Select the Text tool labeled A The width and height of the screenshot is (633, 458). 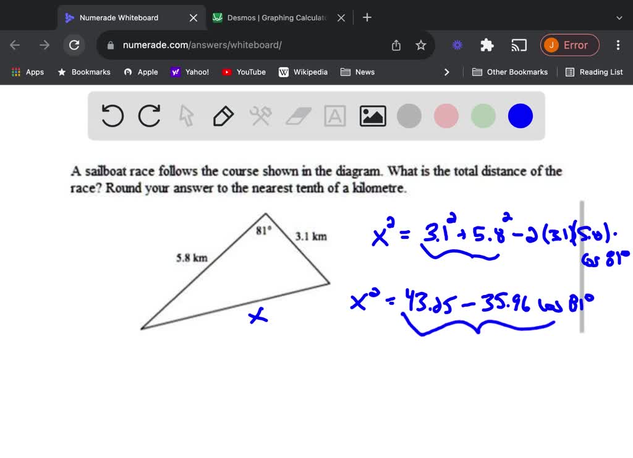pos(334,115)
